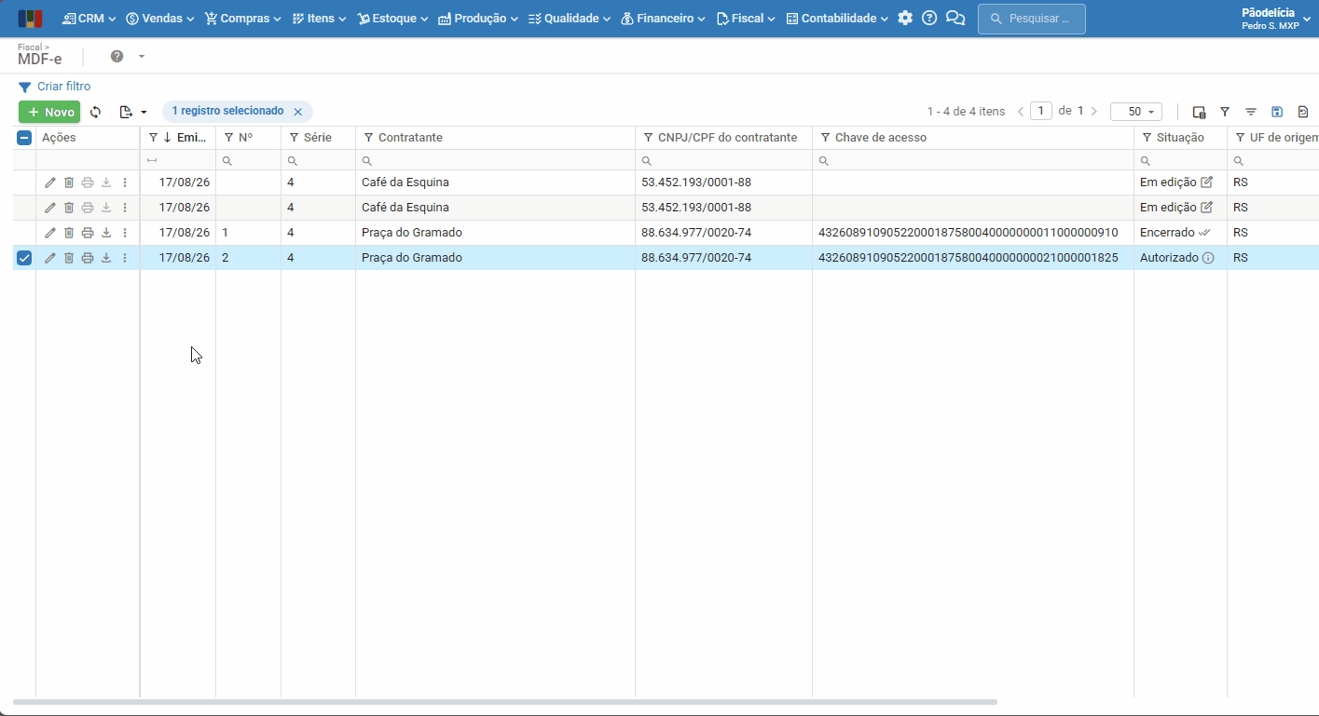Toggle the header select-all checkbox
The image size is (1319, 716).
coord(24,138)
